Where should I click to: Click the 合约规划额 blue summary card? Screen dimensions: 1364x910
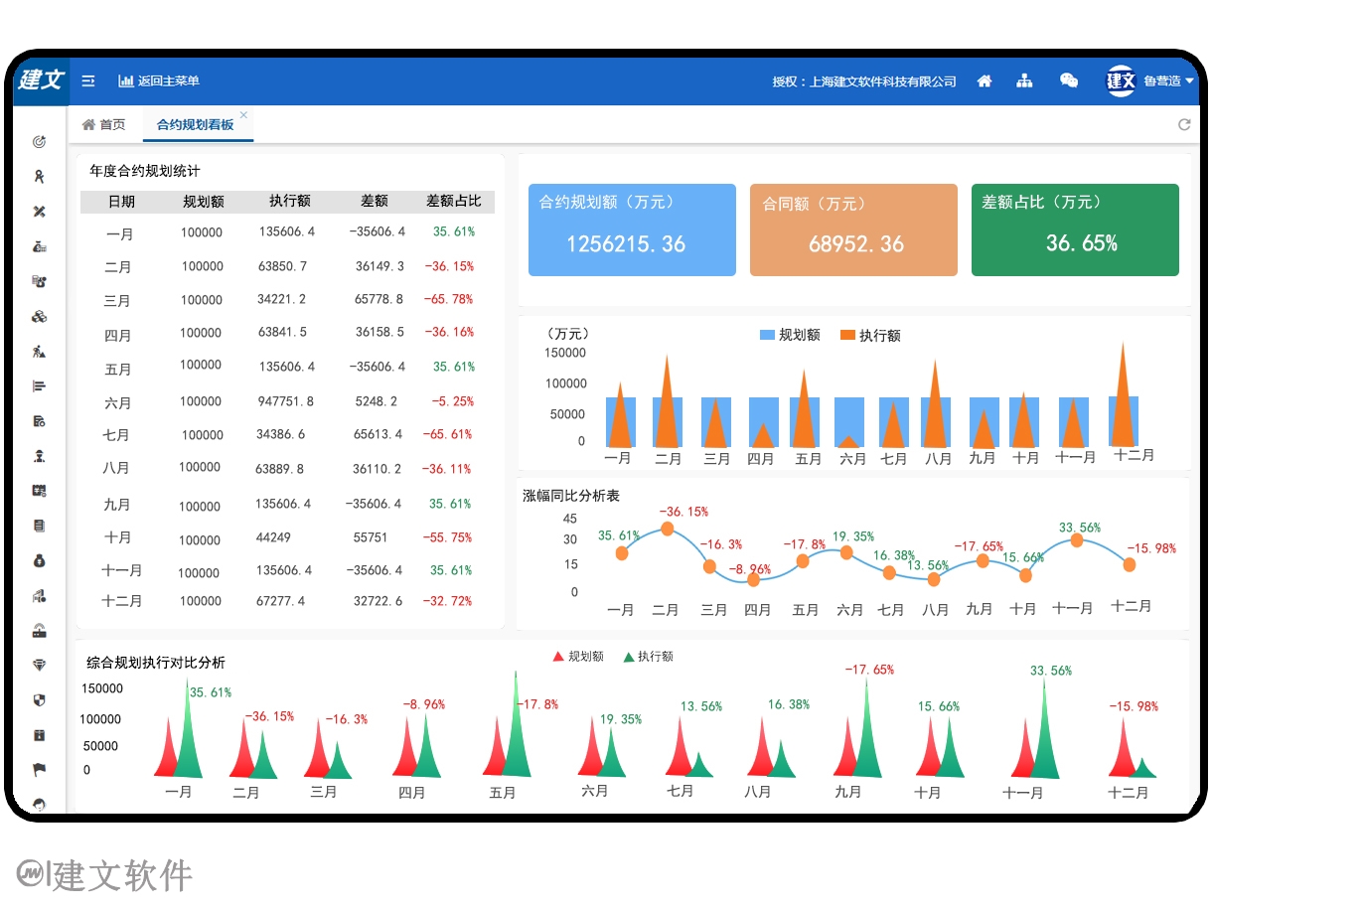click(x=632, y=229)
